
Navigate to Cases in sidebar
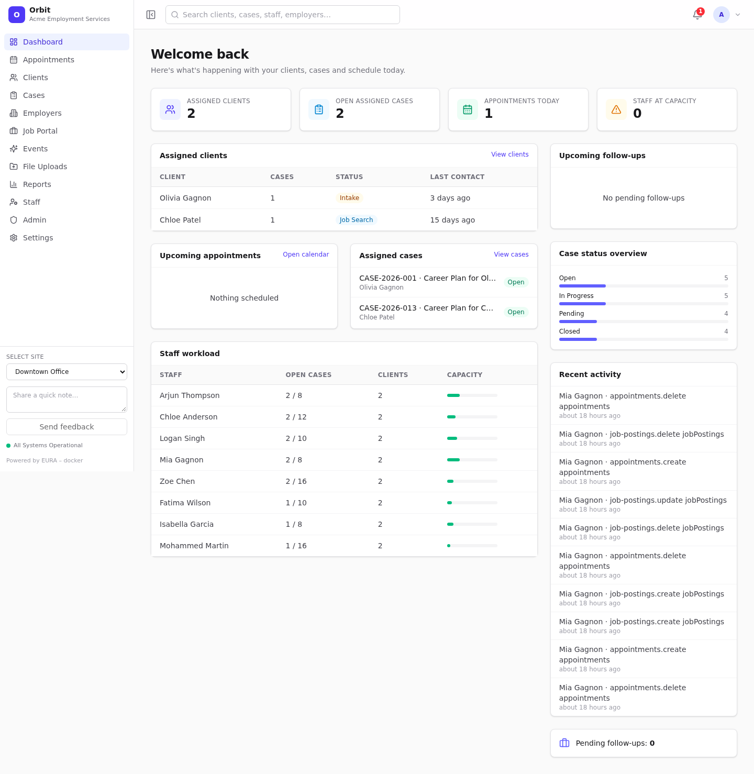pyautogui.click(x=66, y=95)
